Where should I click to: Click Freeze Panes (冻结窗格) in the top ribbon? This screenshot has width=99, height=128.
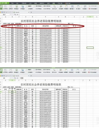61,7
